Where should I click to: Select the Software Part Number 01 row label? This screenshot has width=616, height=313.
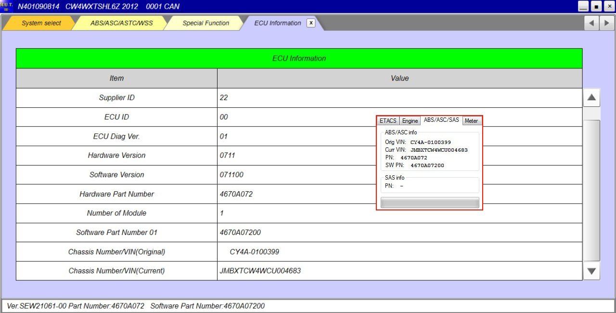click(x=116, y=233)
